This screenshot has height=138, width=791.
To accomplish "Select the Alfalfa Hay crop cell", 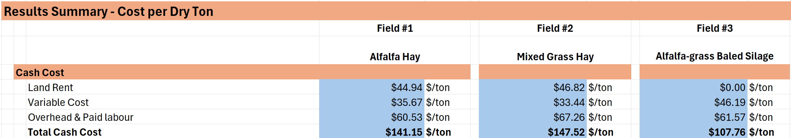I will click(395, 57).
